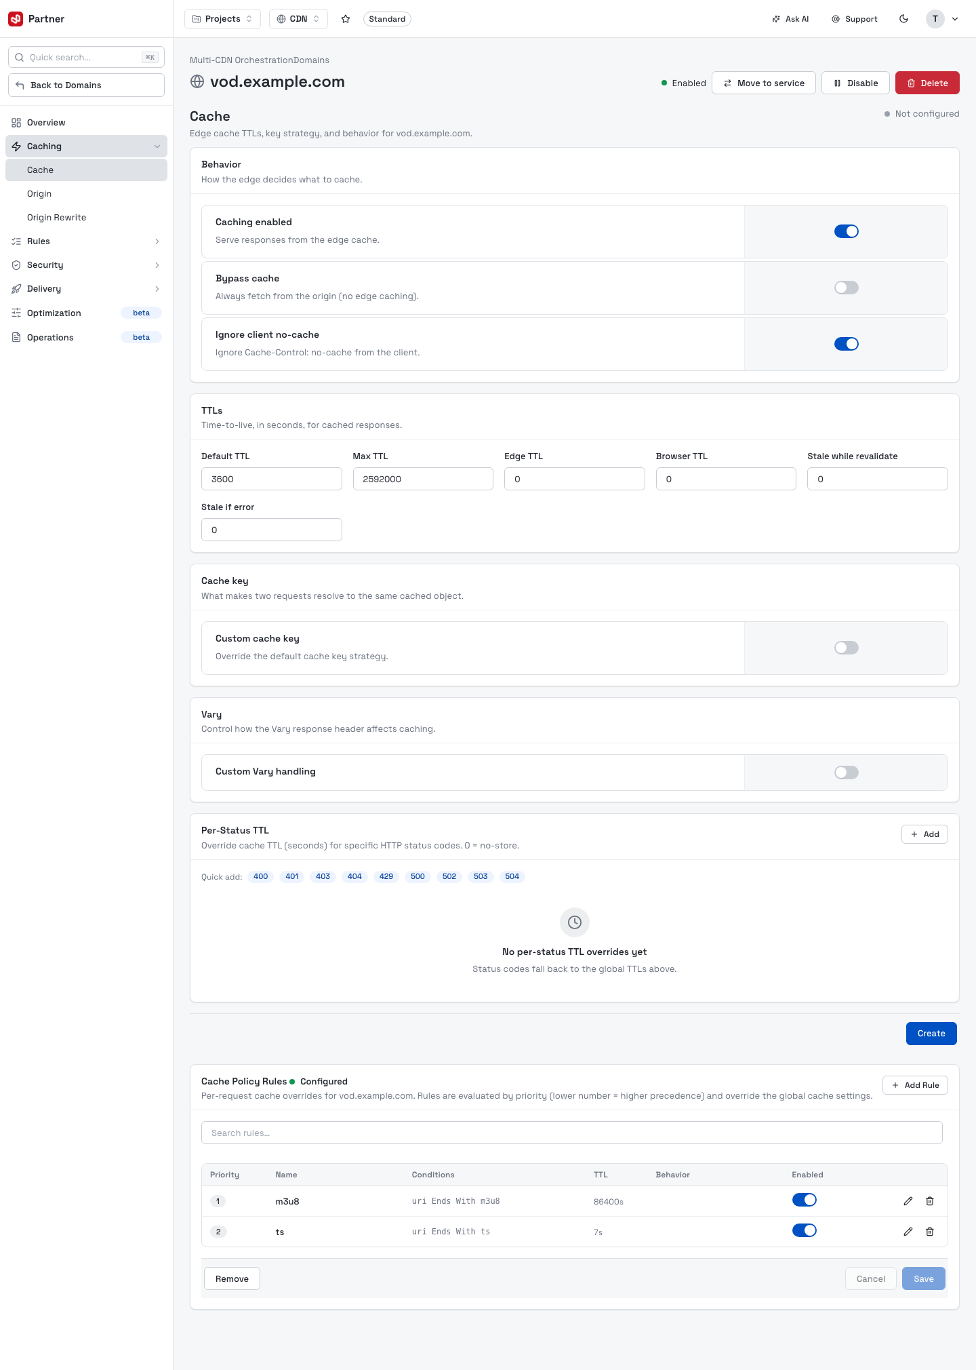The image size is (976, 1370).
Task: Expand the Security section chevron
Action: (x=157, y=265)
